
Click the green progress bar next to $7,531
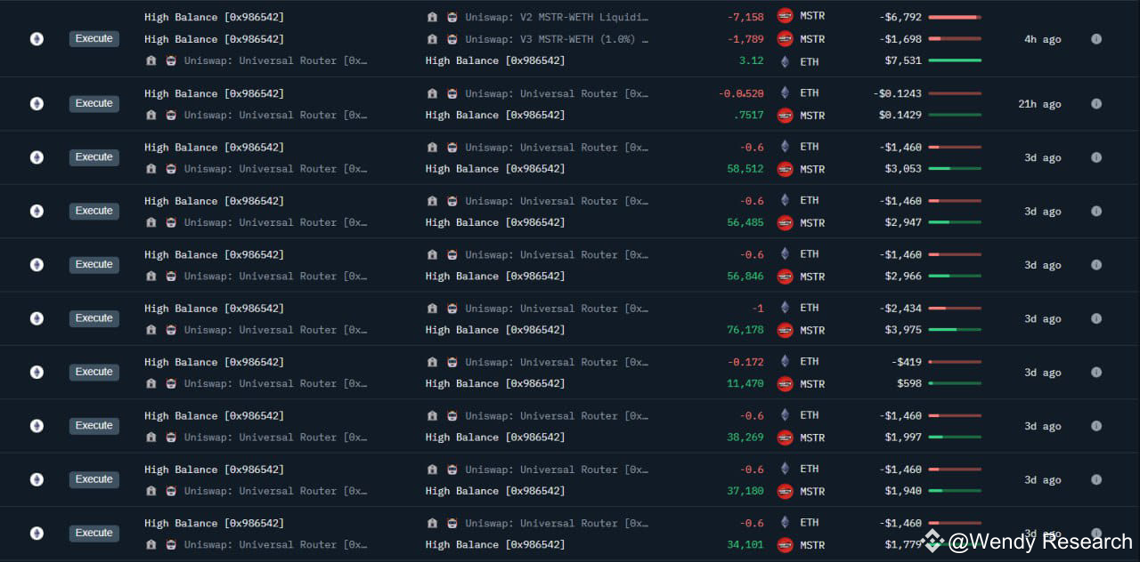pyautogui.click(x=955, y=60)
